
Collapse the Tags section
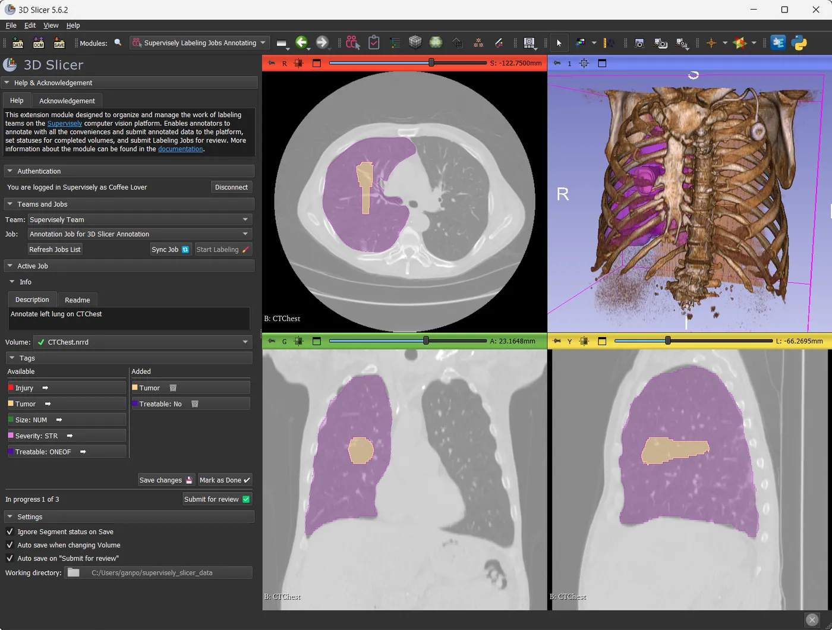click(x=128, y=358)
